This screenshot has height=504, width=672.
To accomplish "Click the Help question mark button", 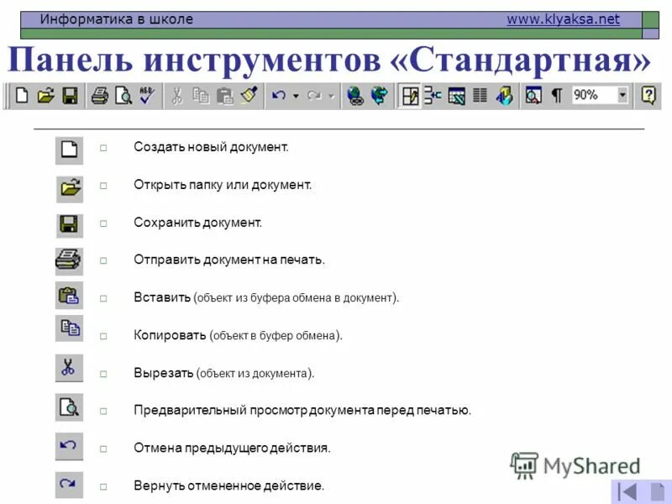I will [x=648, y=95].
